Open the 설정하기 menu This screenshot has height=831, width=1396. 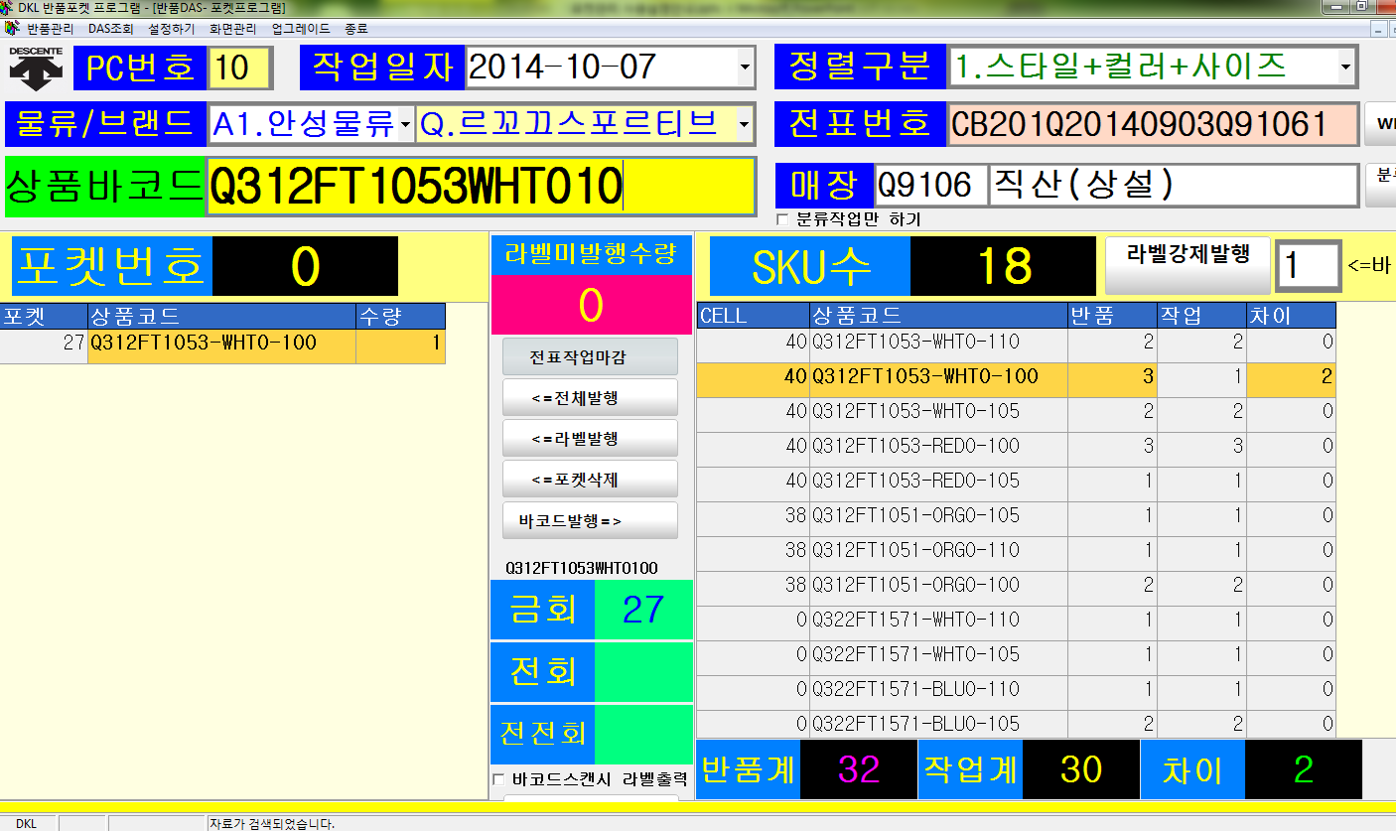pos(172,29)
